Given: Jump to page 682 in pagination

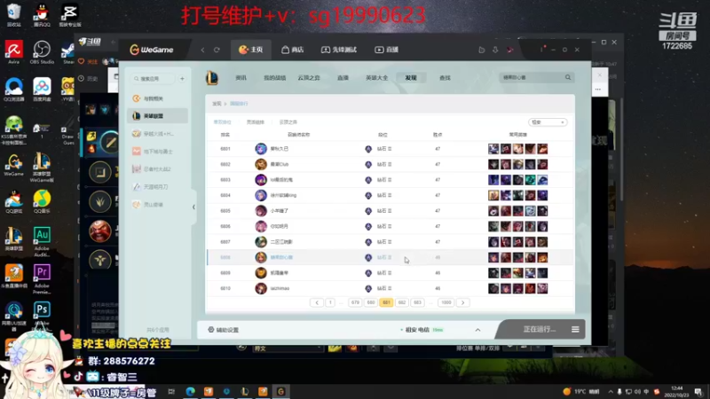Looking at the screenshot, I should pos(402,302).
